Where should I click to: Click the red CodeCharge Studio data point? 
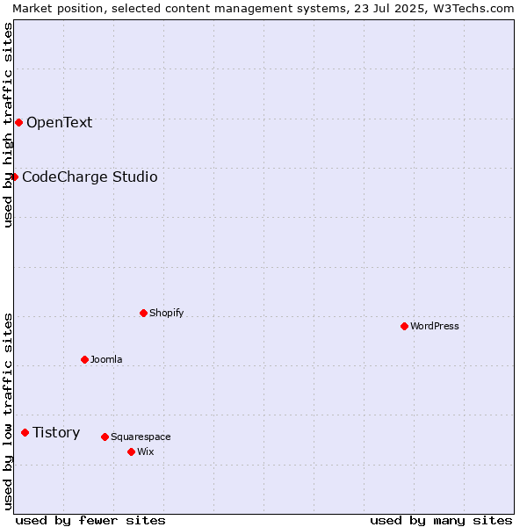(14, 177)
